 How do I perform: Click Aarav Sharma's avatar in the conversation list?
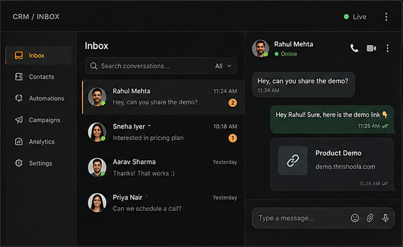point(97,167)
